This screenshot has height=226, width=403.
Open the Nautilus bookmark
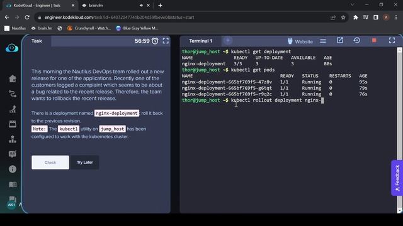click(x=15, y=28)
